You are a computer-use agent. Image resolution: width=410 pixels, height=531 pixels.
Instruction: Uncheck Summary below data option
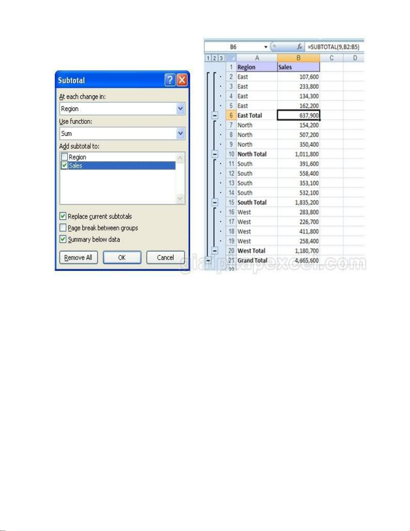[63, 239]
